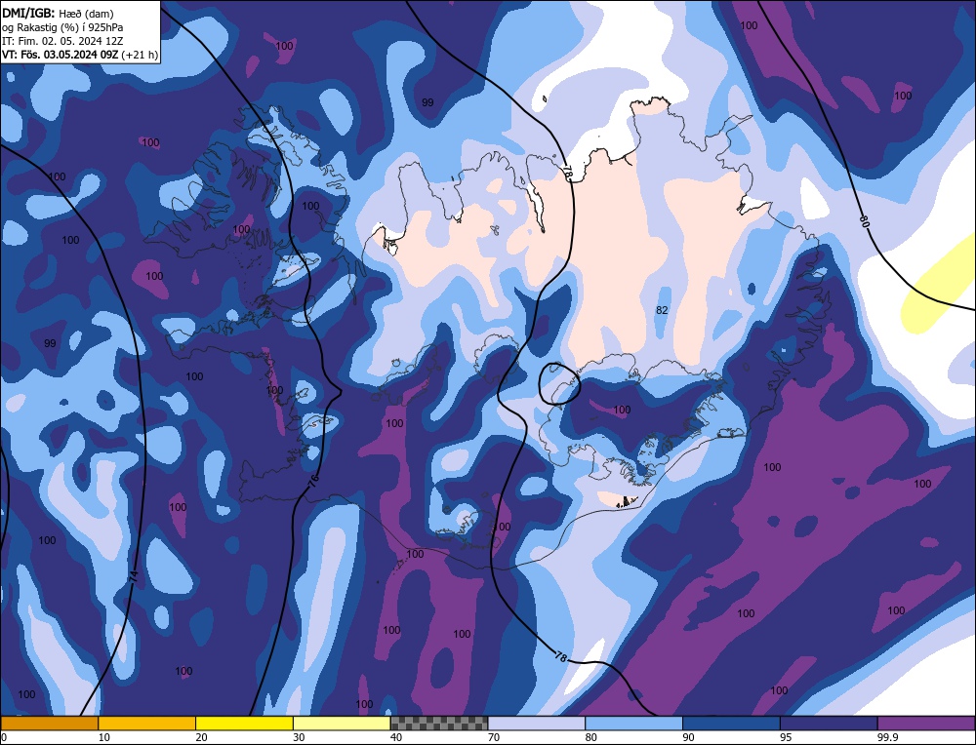Click the "30" legend tick label
Screen dimensions: 976x745
(x=299, y=737)
